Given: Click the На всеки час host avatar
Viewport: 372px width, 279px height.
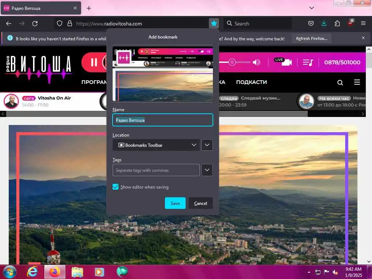Looking at the screenshot, I should tap(307, 101).
